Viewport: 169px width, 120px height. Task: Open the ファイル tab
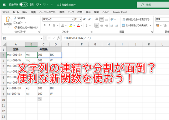point(6,12)
